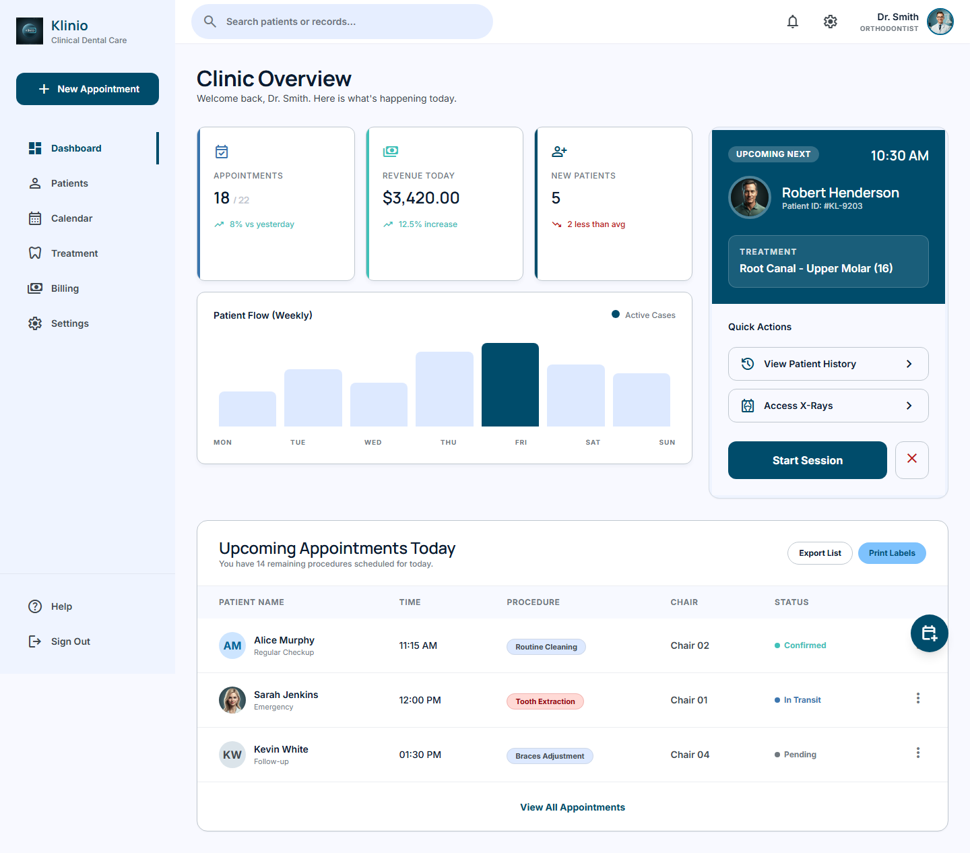Viewport: 970px width, 853px height.
Task: Click the Print Labels button
Action: tap(892, 553)
